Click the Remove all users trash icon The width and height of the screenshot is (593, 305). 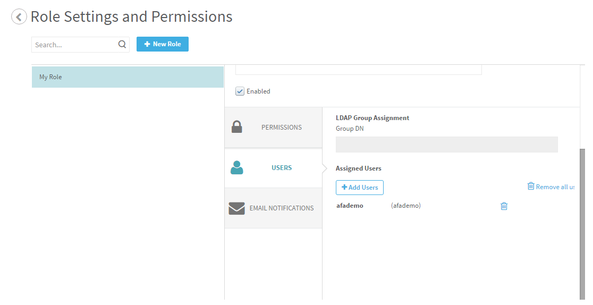pyautogui.click(x=531, y=186)
